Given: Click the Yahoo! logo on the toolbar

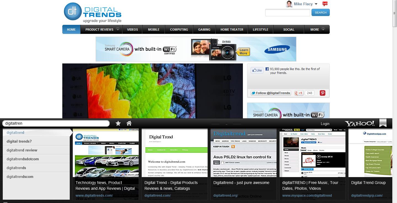Looking at the screenshot, I should click(360, 124).
